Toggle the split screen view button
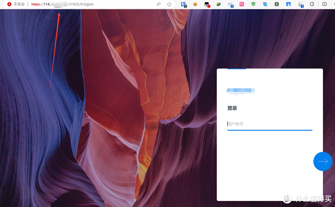The height and width of the screenshot is (207, 335). coord(324,4)
